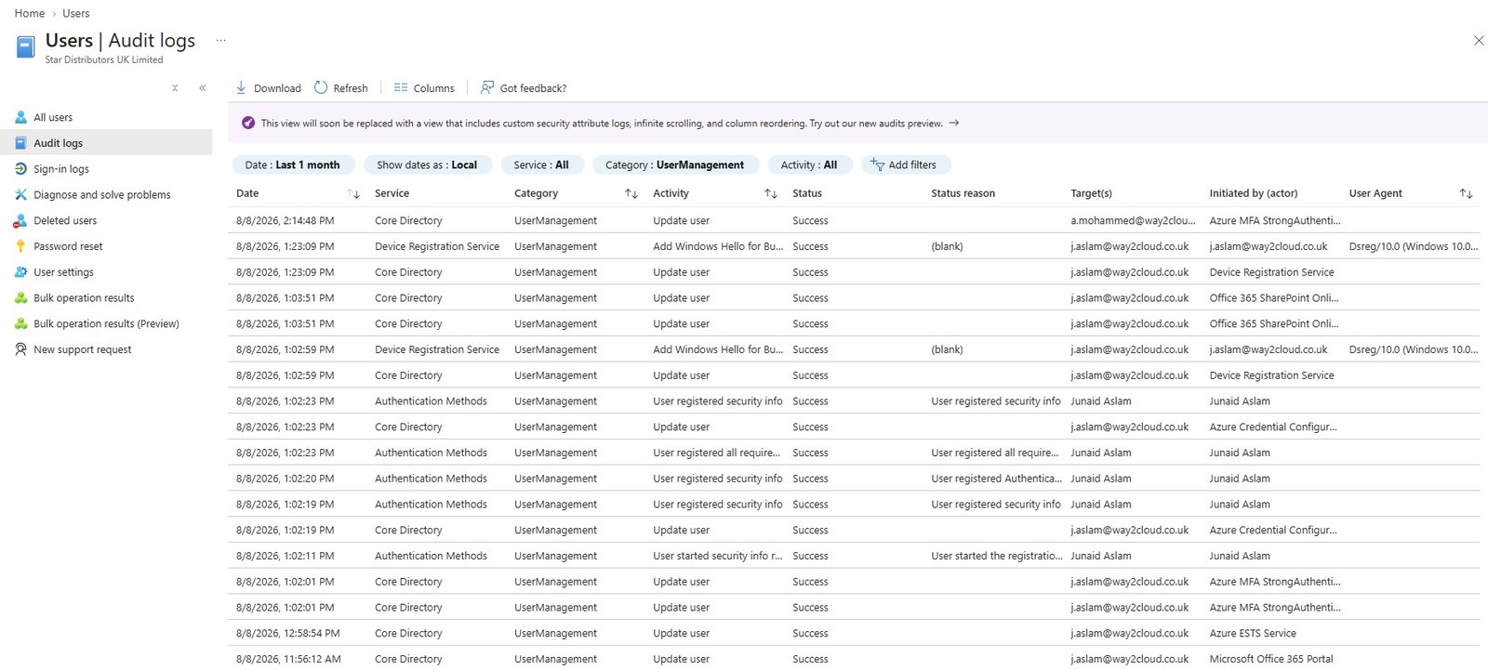Image resolution: width=1488 pixels, height=670 pixels.
Task: Click Azure ESTS Service actor cell
Action: (1253, 633)
